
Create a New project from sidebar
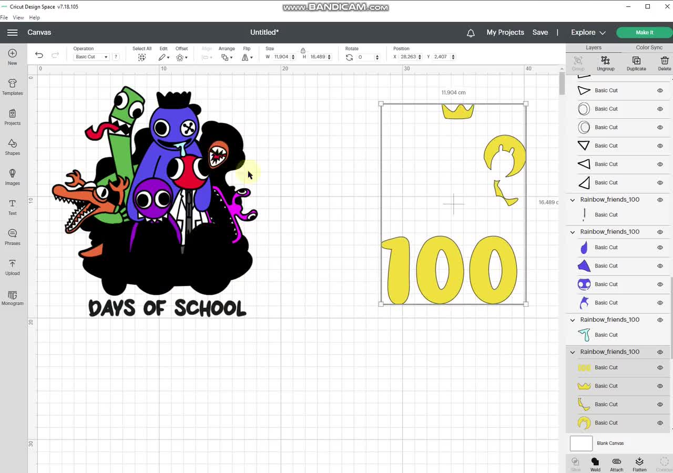click(13, 57)
